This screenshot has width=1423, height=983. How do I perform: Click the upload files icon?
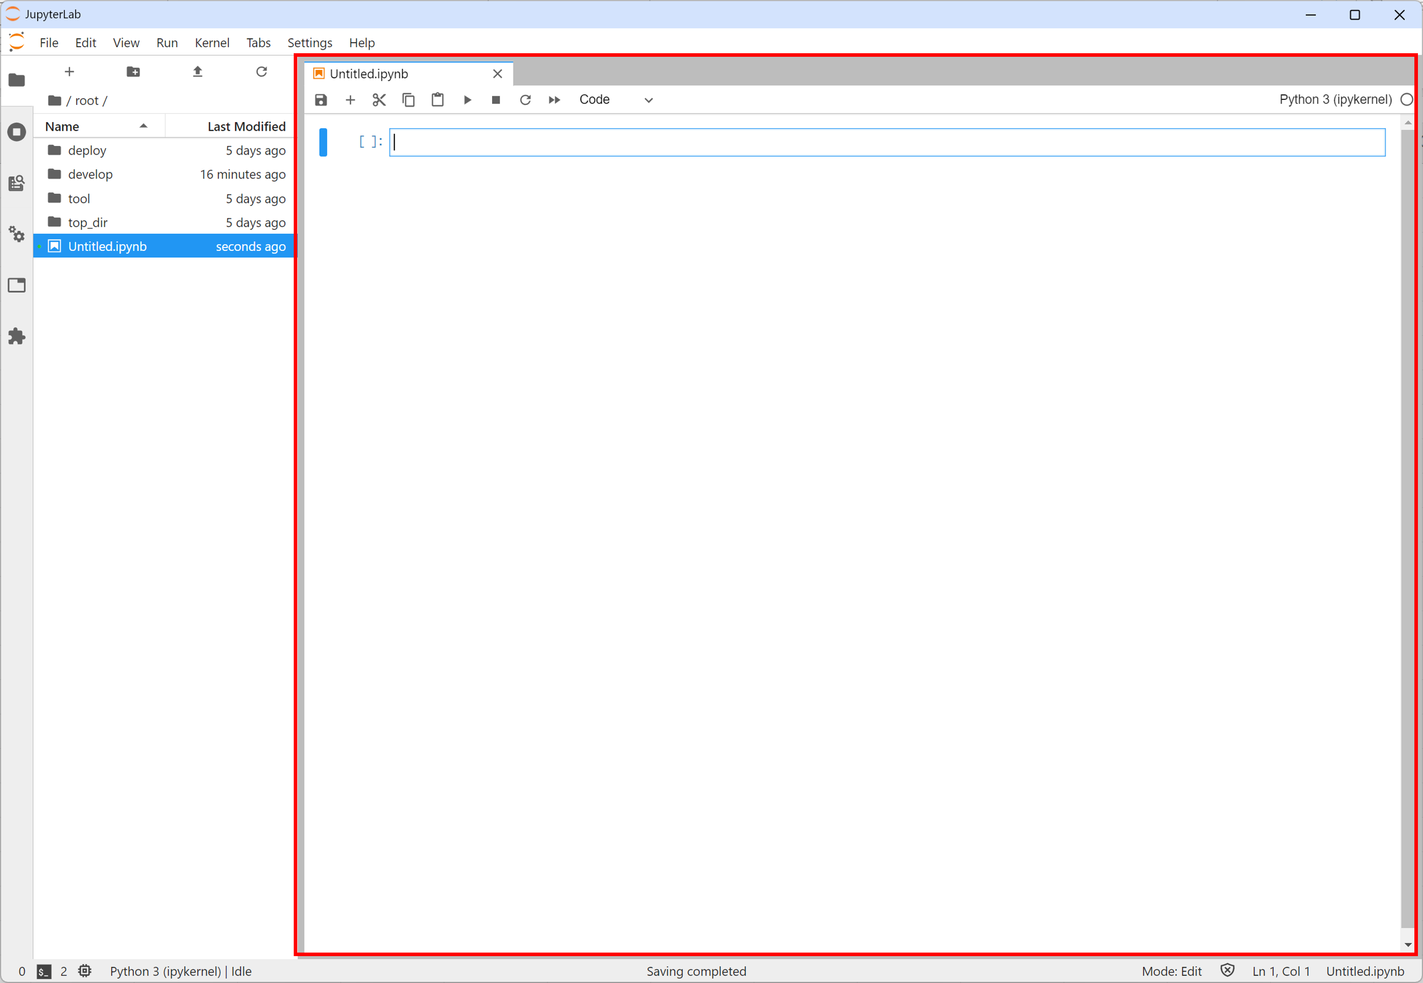point(197,71)
